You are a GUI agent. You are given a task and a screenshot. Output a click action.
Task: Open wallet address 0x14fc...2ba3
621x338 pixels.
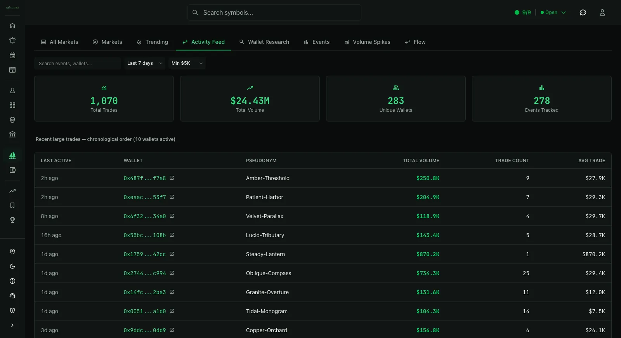tap(145, 292)
